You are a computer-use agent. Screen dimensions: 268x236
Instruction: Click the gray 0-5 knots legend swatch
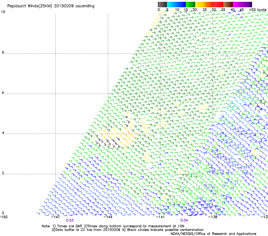[x=162, y=4]
